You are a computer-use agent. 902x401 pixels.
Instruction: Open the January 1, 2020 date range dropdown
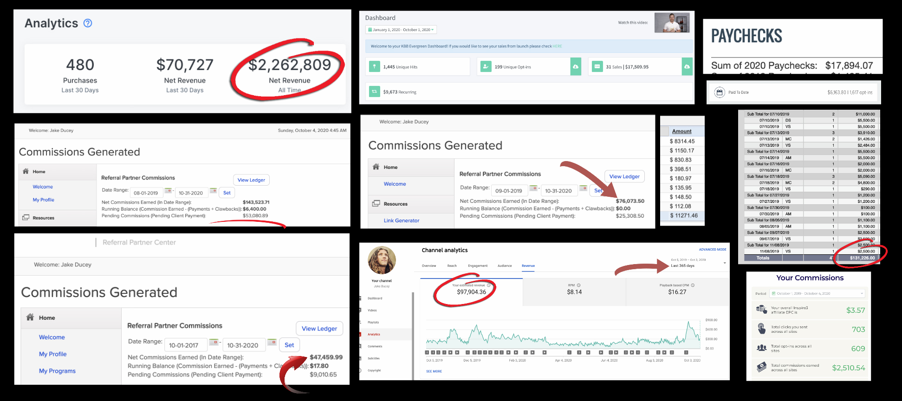click(401, 30)
